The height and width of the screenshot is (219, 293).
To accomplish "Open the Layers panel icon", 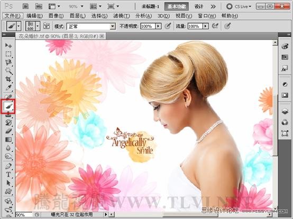I will (x=285, y=111).
